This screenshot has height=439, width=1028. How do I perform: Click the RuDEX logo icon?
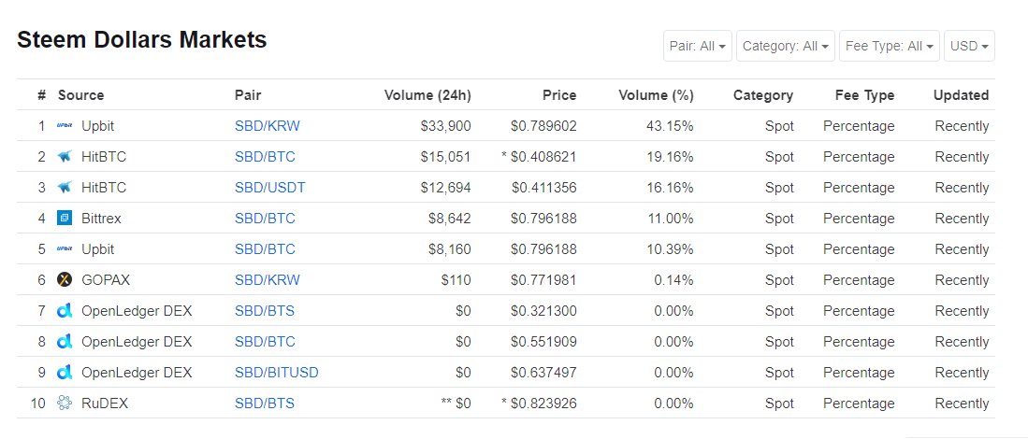click(65, 403)
